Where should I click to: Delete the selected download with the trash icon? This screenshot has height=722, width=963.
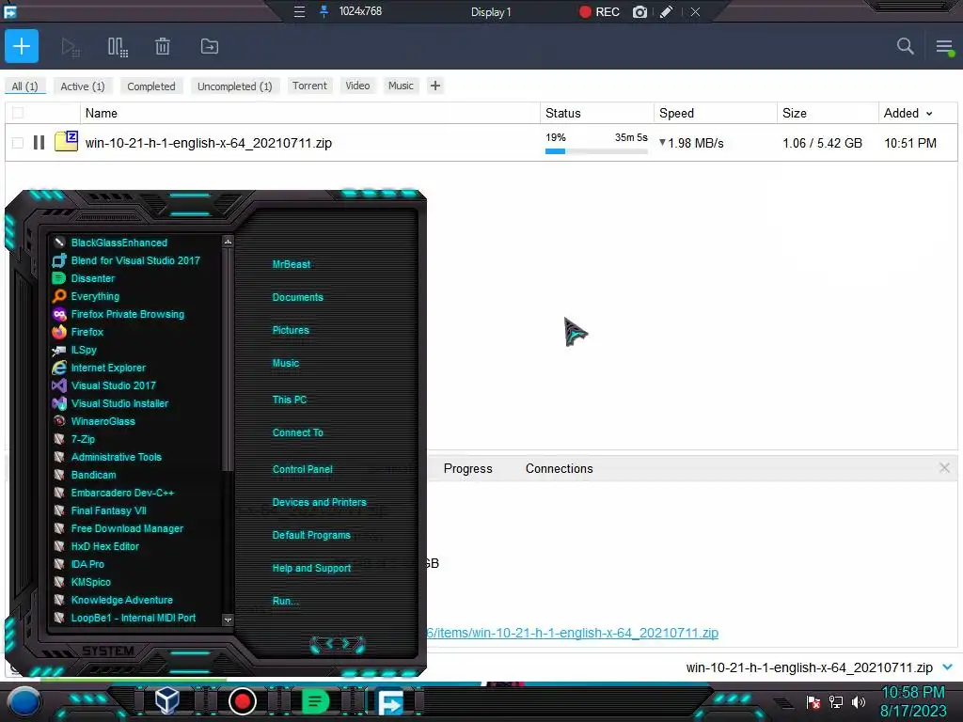point(163,47)
